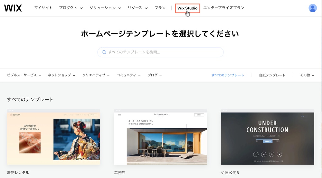The height and width of the screenshot is (178, 322).
Task: Expand the プロダクト dropdown menu
Action: click(x=71, y=8)
